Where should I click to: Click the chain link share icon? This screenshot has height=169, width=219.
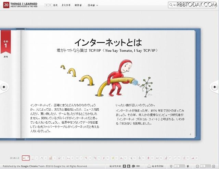pos(138,166)
